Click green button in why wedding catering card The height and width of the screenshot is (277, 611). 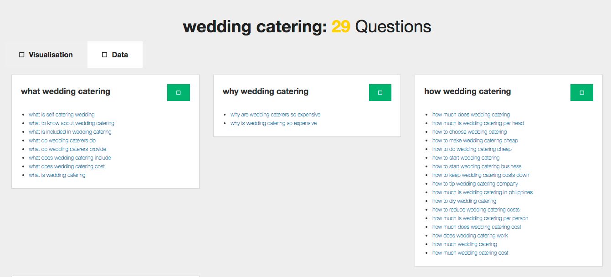[380, 92]
